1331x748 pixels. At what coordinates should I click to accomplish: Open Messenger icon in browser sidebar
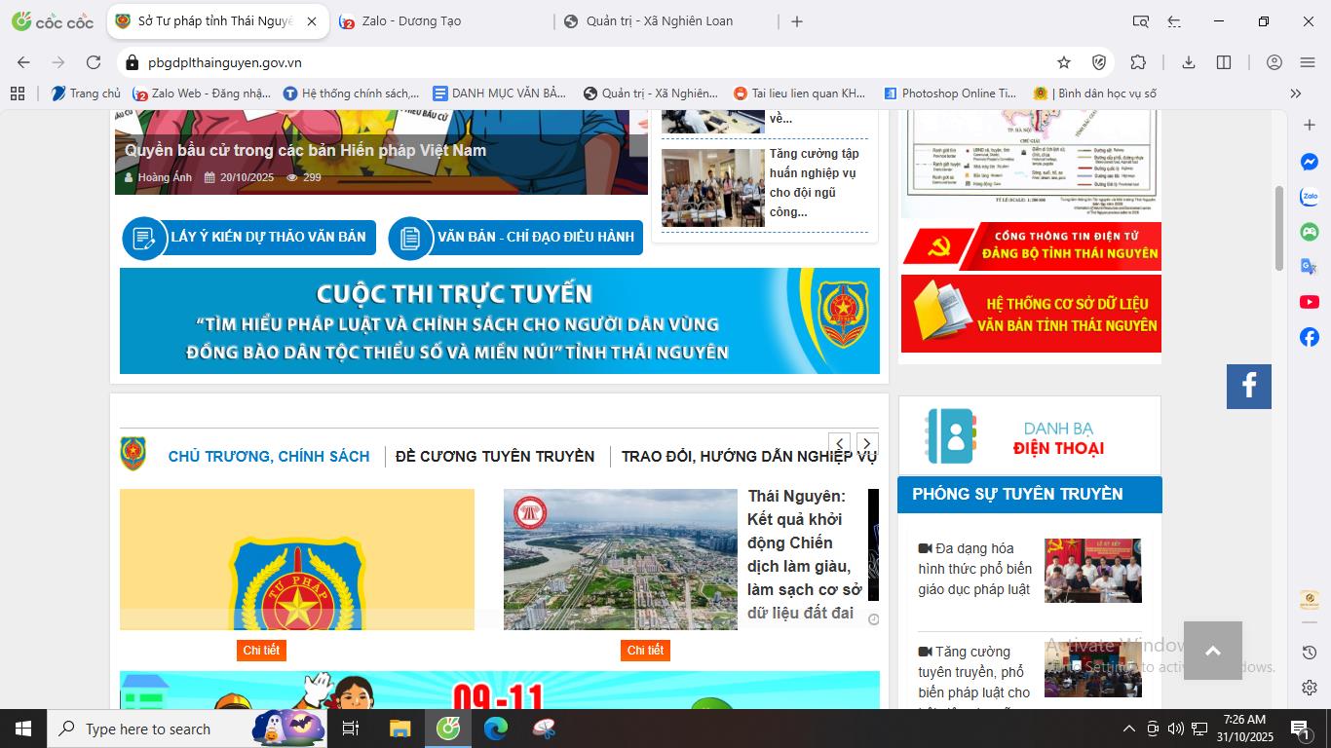point(1309,162)
